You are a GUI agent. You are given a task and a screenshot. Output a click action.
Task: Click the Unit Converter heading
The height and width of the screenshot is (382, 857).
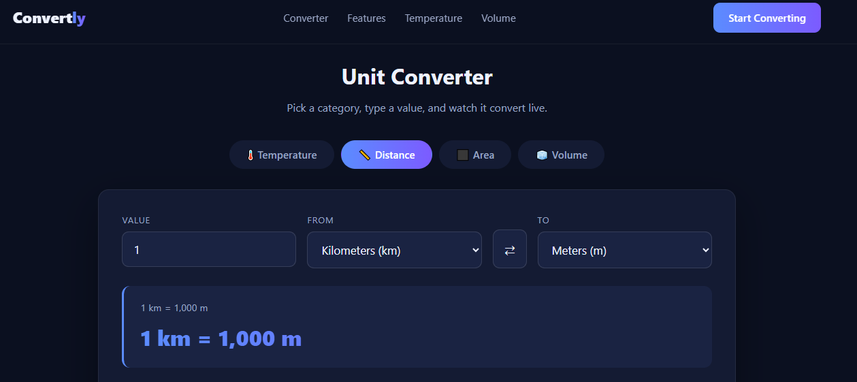pyautogui.click(x=417, y=77)
